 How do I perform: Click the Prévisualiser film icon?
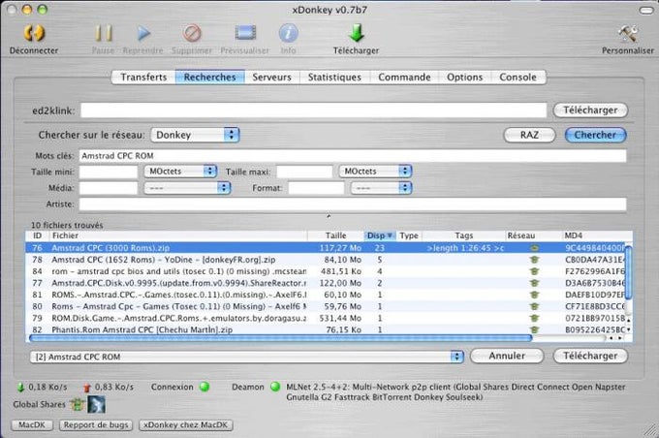pyautogui.click(x=245, y=33)
